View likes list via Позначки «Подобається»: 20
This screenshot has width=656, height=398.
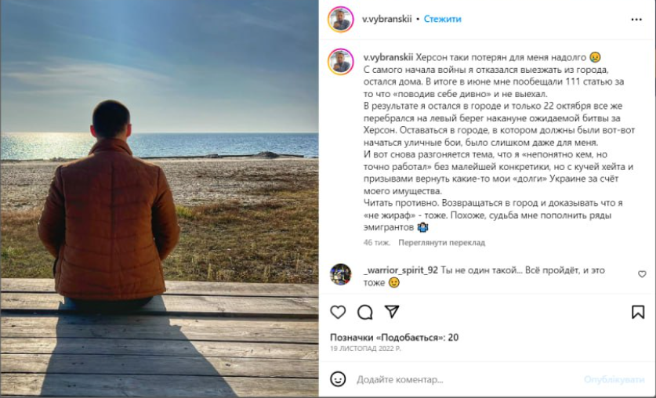pyautogui.click(x=394, y=338)
